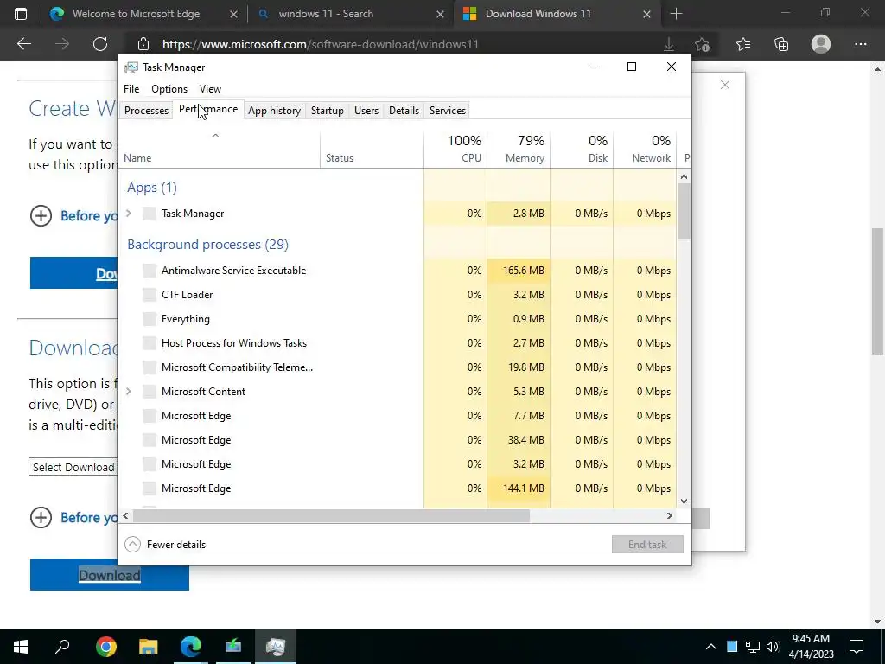Go back using Edge back arrow
The width and height of the screenshot is (885, 664).
coord(23,44)
